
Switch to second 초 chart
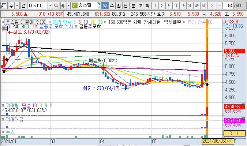[141, 5]
